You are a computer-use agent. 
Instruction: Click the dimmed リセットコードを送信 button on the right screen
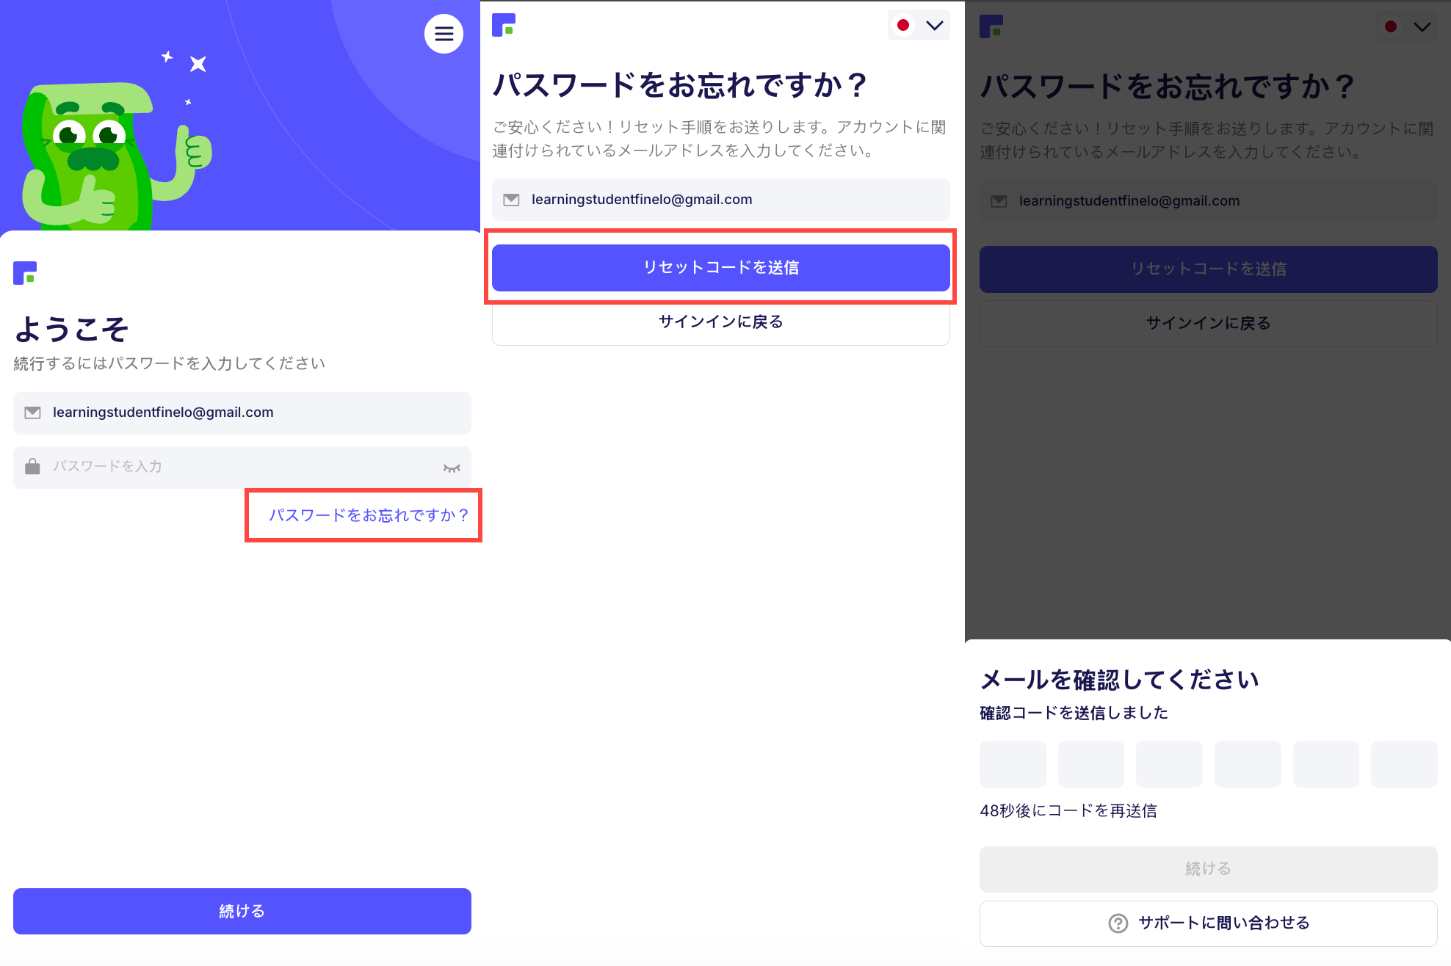(1209, 269)
